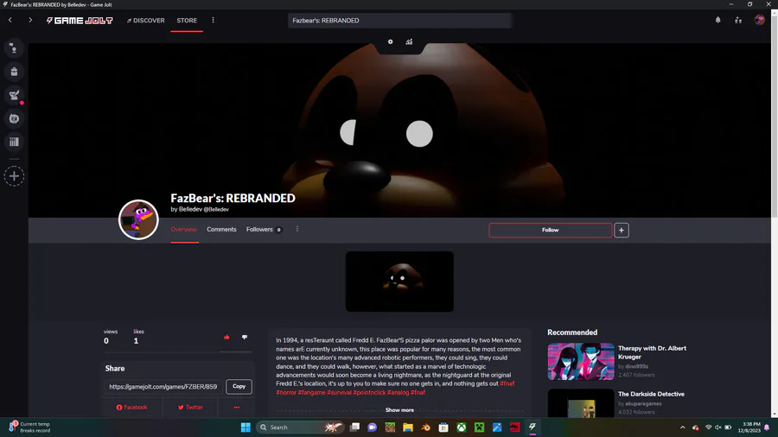The height and width of the screenshot is (437, 778).
Task: Go forward with the right arrow
Action: (29, 21)
